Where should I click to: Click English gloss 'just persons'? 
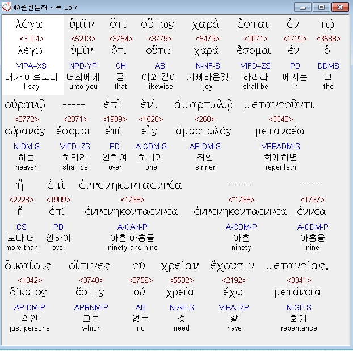[x=30, y=328]
